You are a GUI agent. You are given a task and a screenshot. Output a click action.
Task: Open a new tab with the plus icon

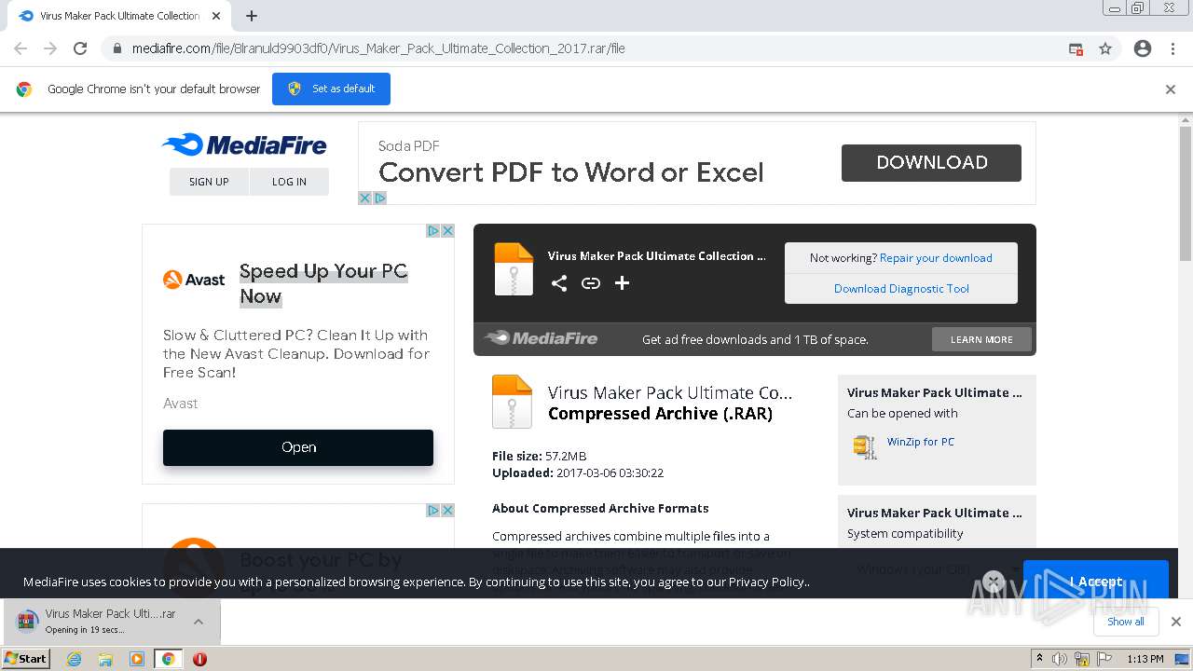coord(252,16)
